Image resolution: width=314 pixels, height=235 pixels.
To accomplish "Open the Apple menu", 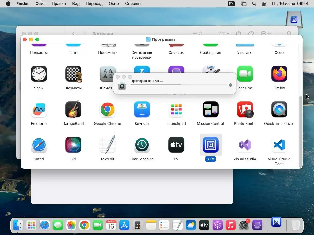I will (8, 4).
